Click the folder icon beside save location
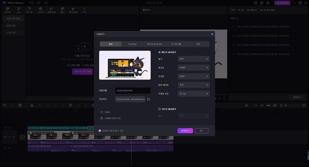 [149, 99]
